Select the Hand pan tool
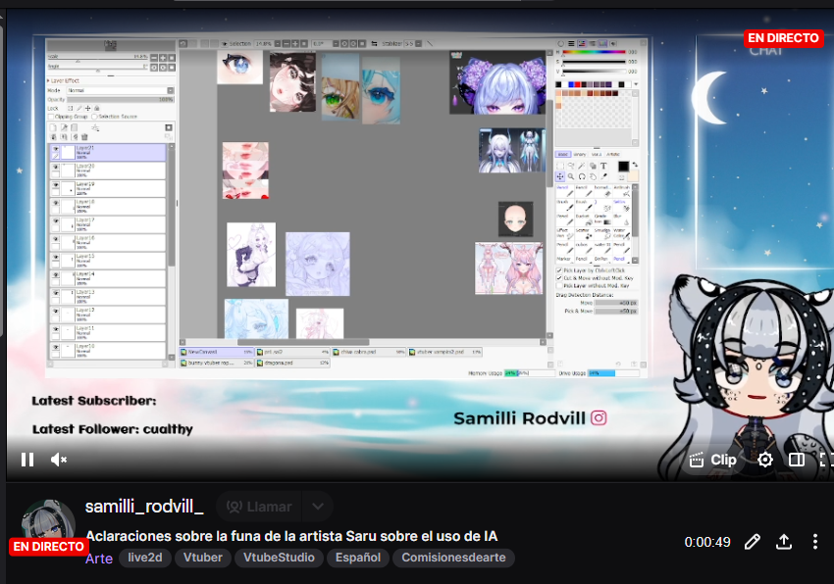834x584 pixels. pyautogui.click(x=593, y=176)
